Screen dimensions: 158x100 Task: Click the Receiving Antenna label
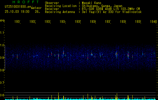click(x=60, y=12)
